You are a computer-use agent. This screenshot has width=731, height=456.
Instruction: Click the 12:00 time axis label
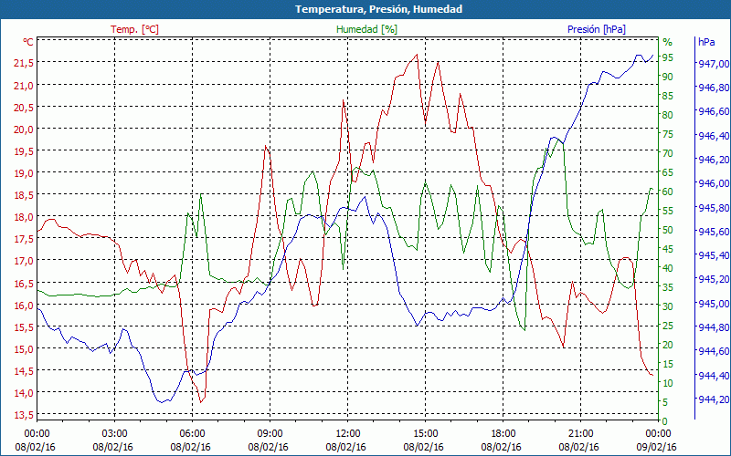[347, 434]
